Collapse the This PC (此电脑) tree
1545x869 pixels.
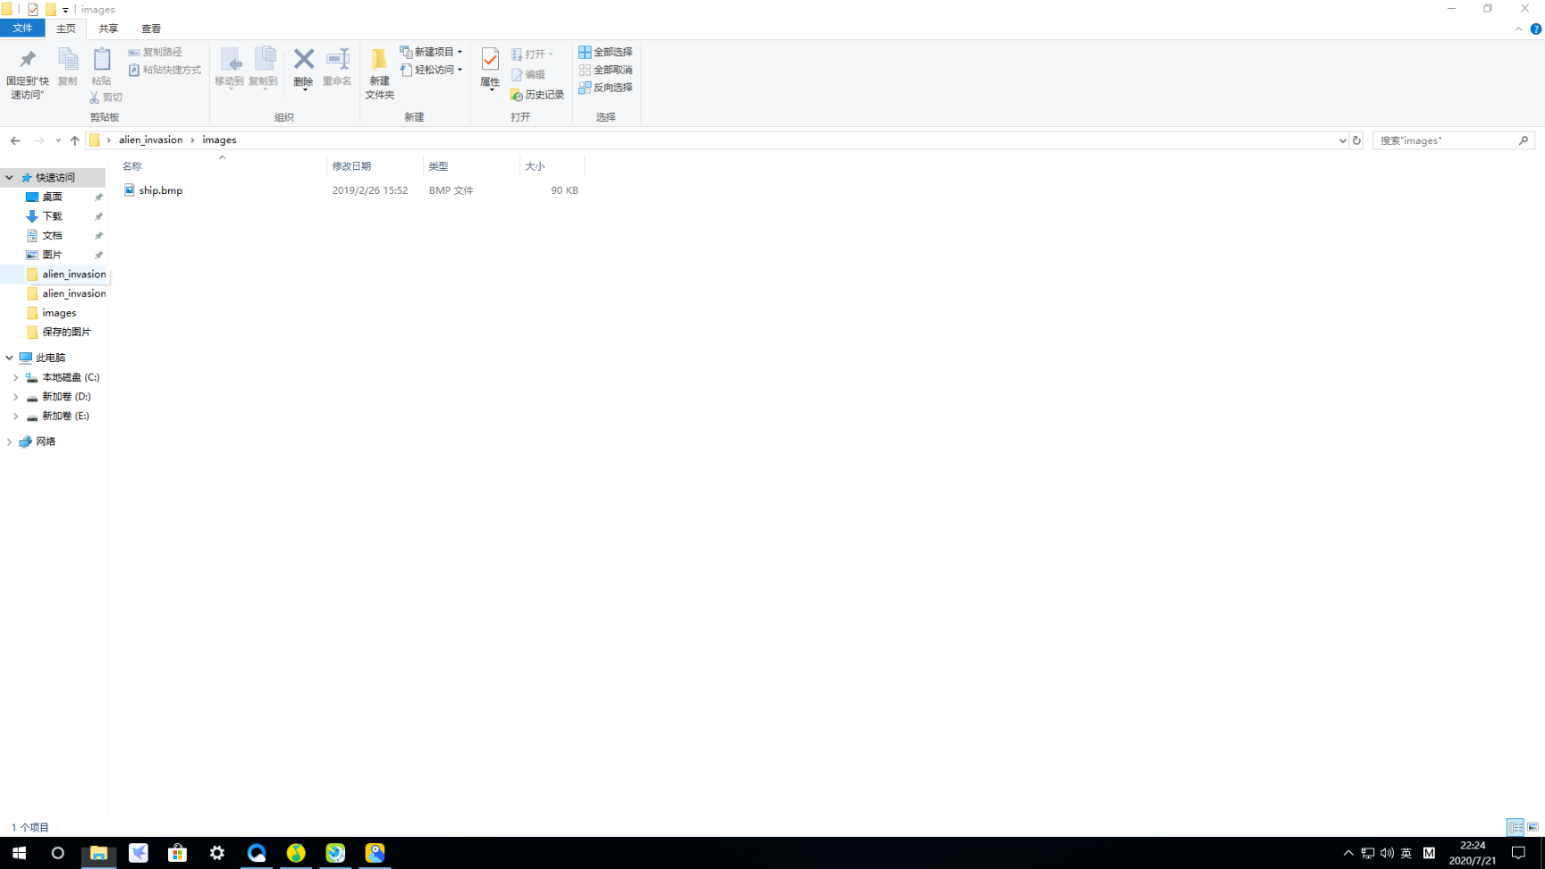point(9,358)
